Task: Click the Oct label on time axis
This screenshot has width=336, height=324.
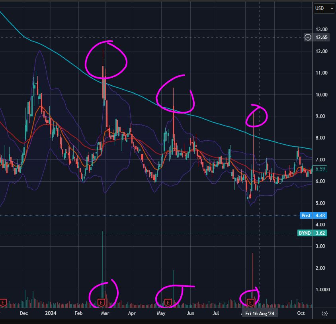Action: pos(301,313)
